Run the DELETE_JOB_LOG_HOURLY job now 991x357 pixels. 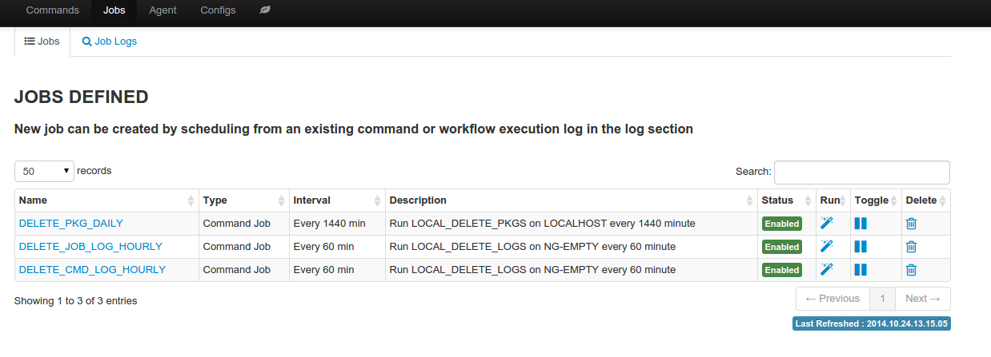click(827, 247)
